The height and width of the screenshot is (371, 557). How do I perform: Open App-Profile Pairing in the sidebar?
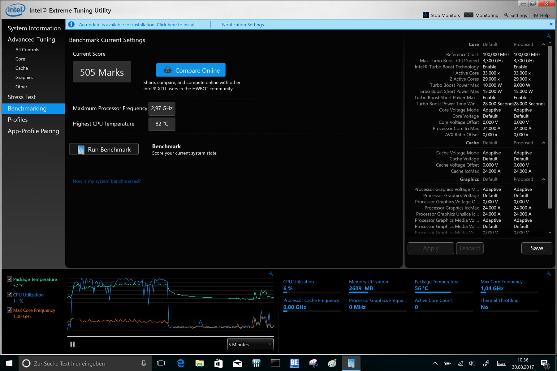(33, 131)
